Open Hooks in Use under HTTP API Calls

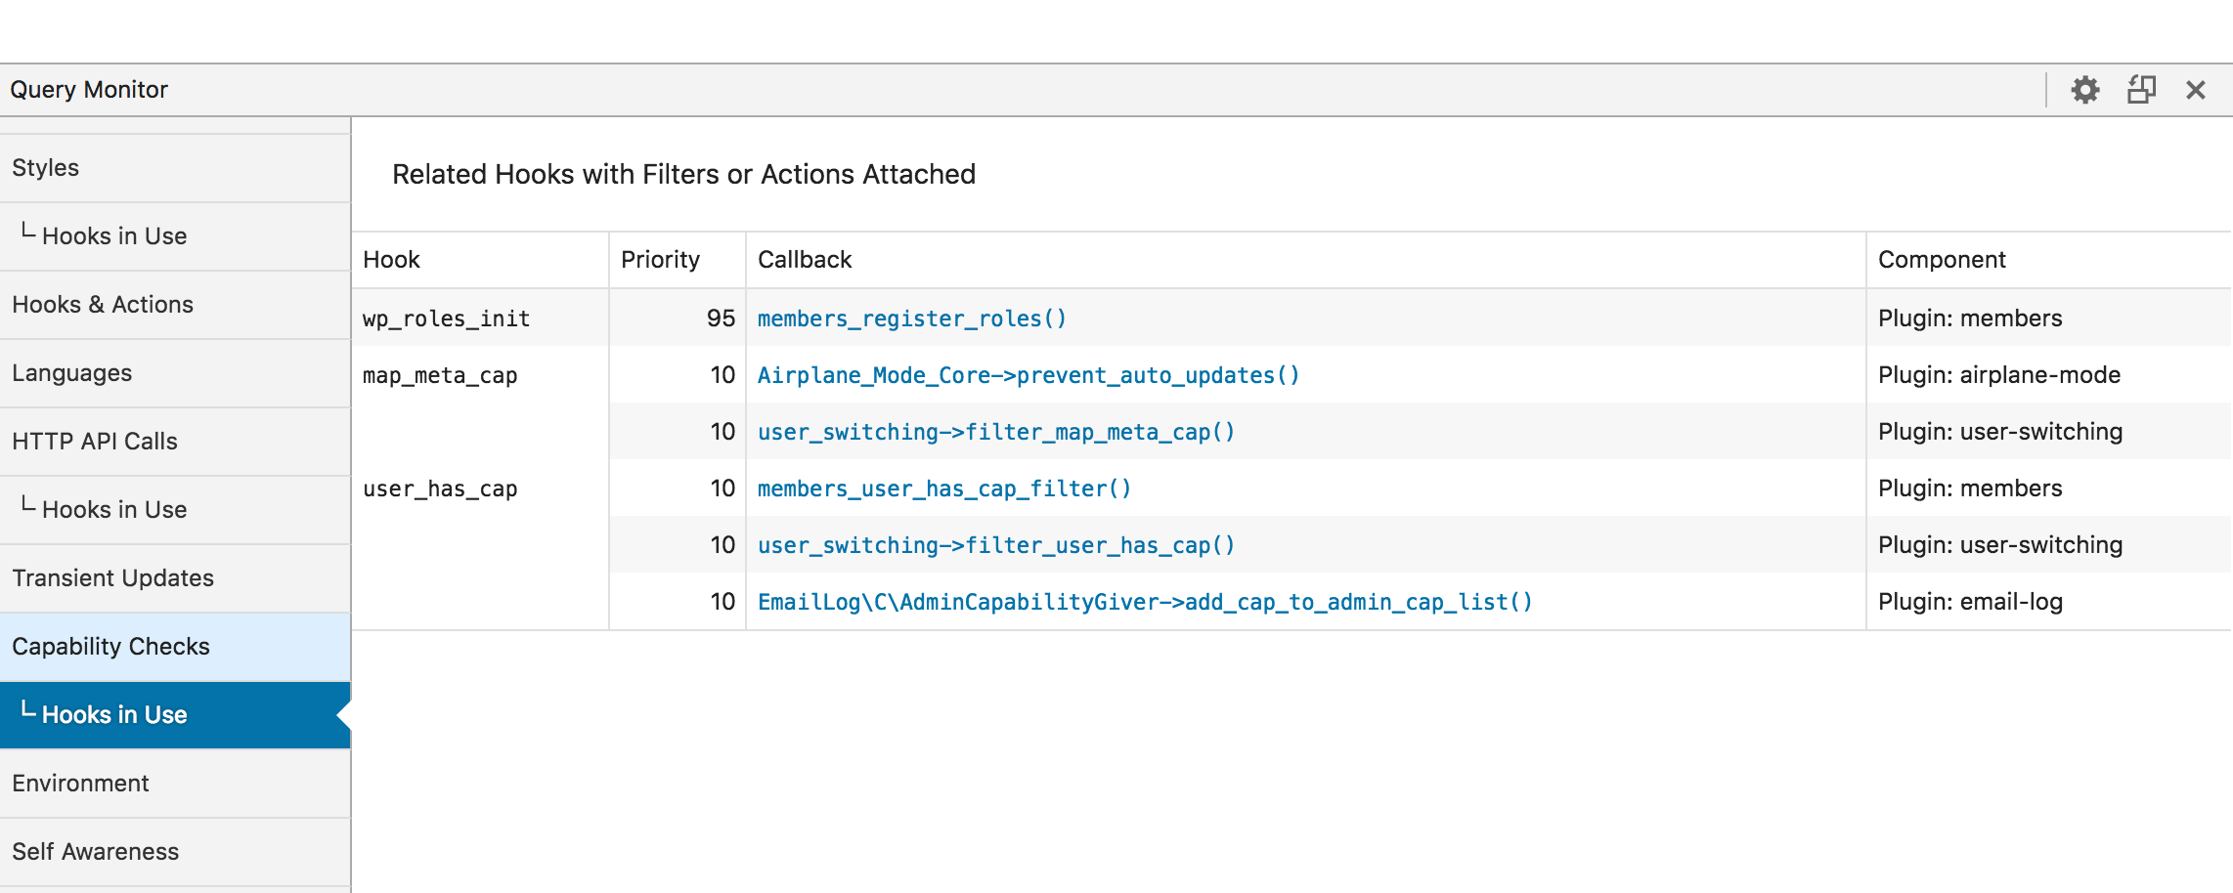click(x=175, y=510)
